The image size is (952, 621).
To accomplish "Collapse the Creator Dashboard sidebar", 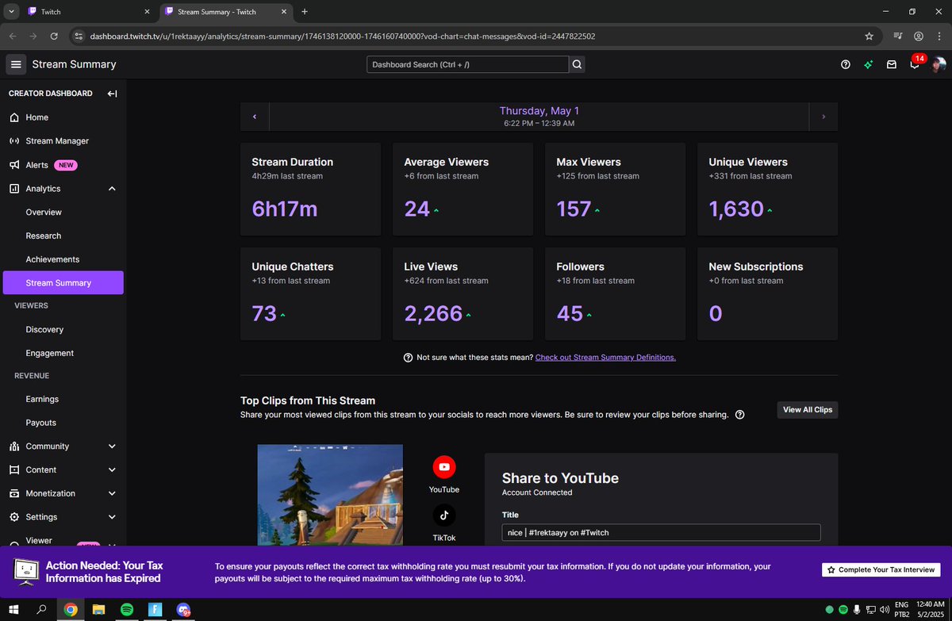I will click(112, 94).
